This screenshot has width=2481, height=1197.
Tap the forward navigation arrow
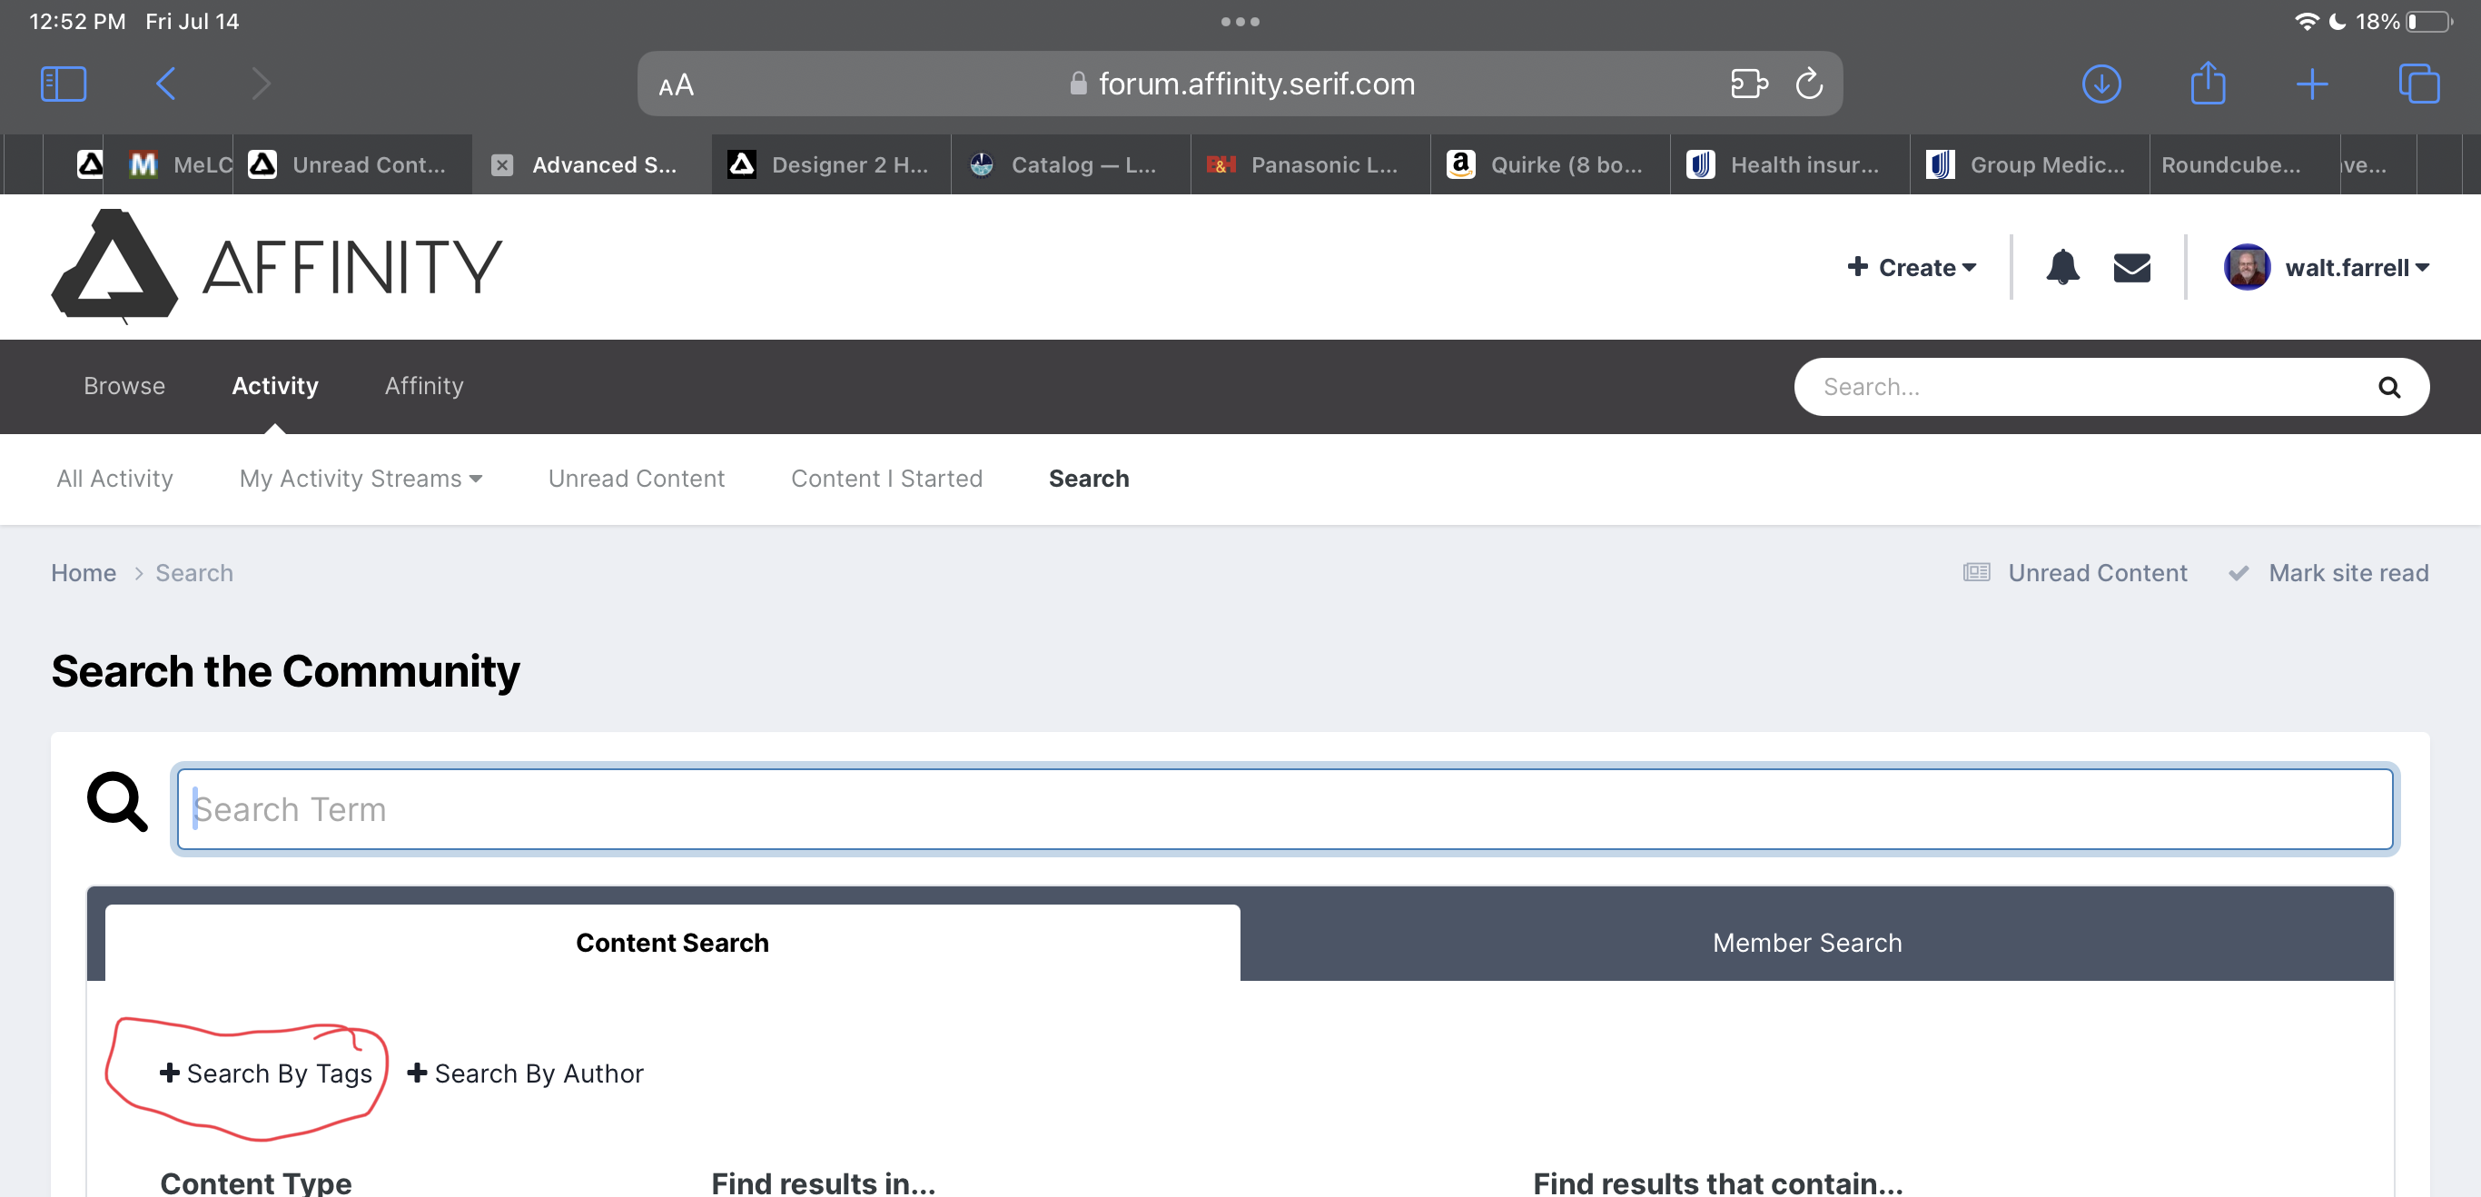click(261, 84)
